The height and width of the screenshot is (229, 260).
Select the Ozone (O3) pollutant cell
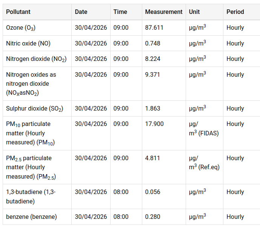click(x=21, y=28)
